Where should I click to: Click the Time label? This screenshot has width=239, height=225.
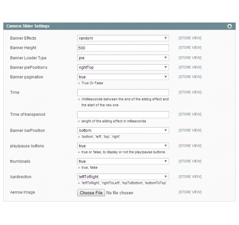[15, 92]
